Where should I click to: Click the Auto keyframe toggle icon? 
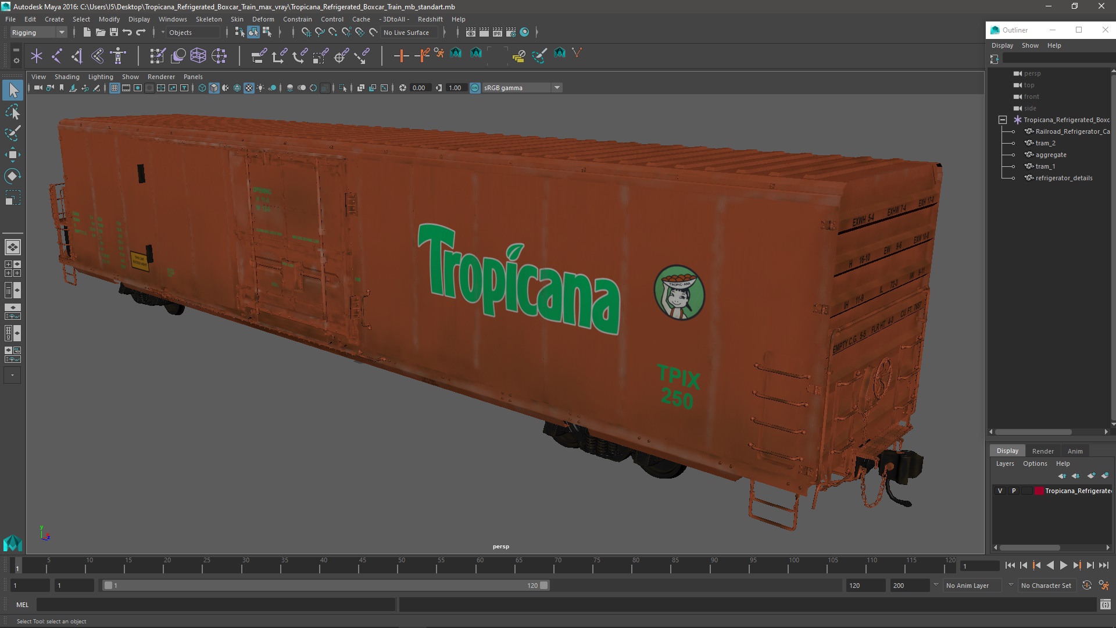[1086, 586]
